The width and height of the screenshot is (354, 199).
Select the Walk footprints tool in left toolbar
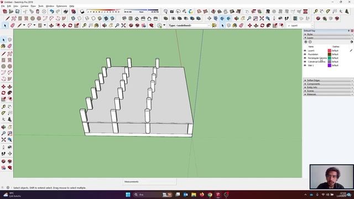[3, 154]
